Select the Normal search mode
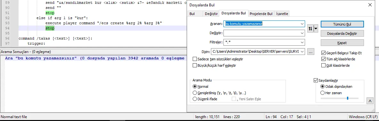 (x=195, y=87)
